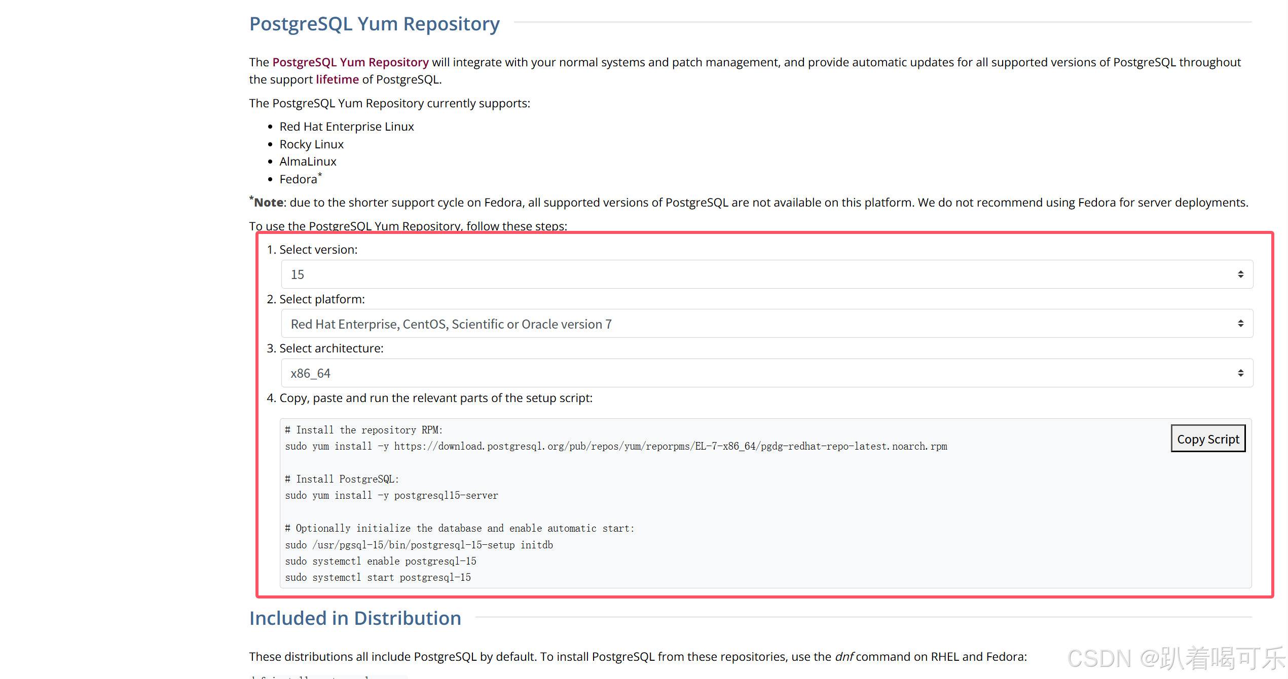Click the 'sudo systemctl start postgresql-15' line
Screen dimensions: 1288x679
point(378,577)
